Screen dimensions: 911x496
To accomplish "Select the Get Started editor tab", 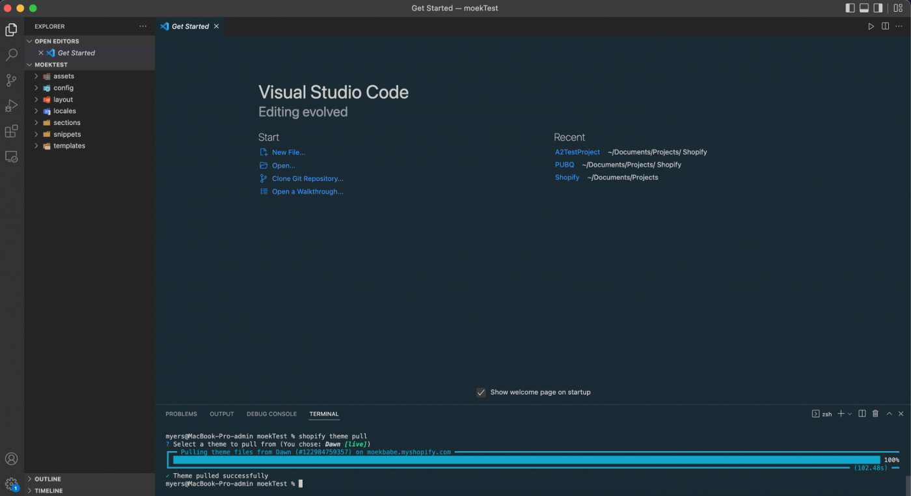I will tap(190, 27).
